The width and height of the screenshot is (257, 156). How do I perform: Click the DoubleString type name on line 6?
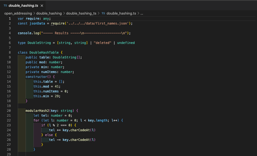tap(39, 43)
